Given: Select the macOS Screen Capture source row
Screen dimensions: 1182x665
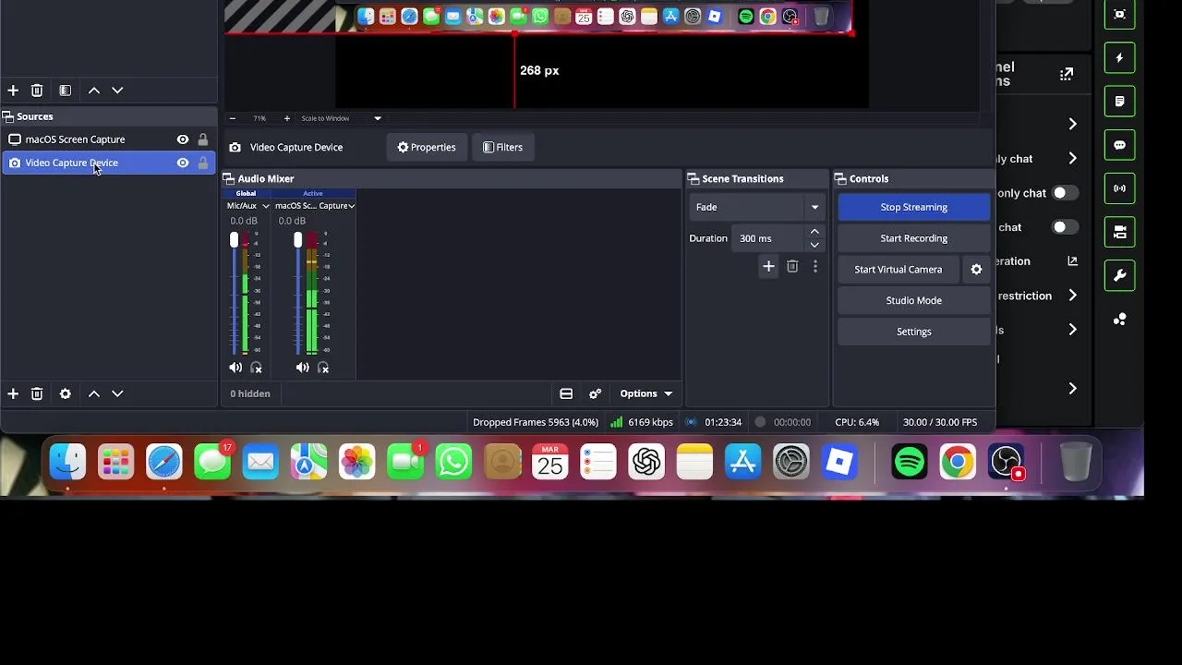Looking at the screenshot, I should click(108, 139).
